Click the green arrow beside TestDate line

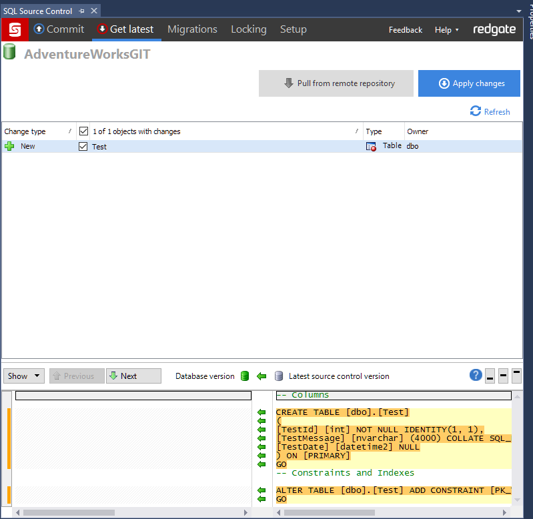click(x=261, y=447)
